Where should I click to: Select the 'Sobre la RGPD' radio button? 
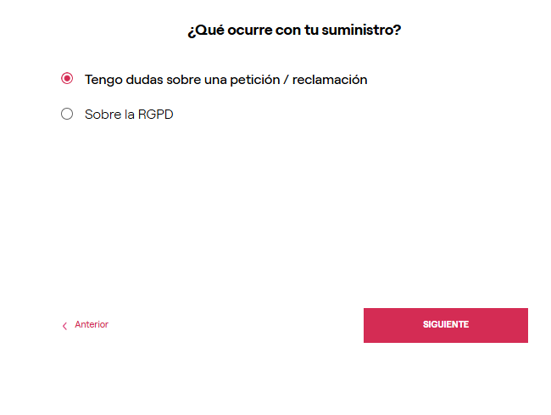67,114
